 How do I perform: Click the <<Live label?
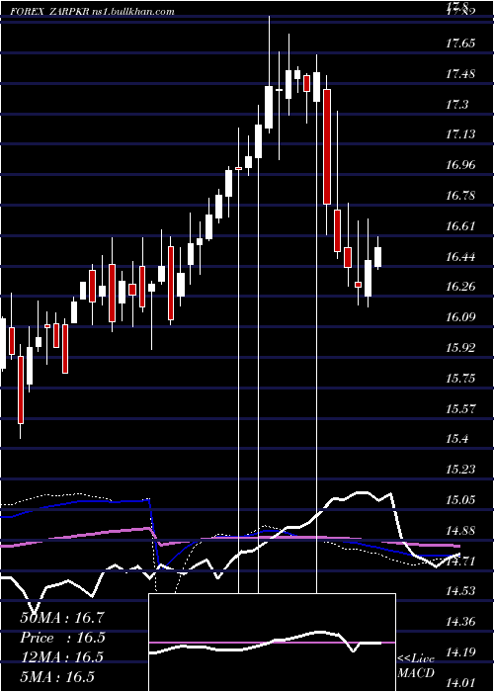point(416,659)
